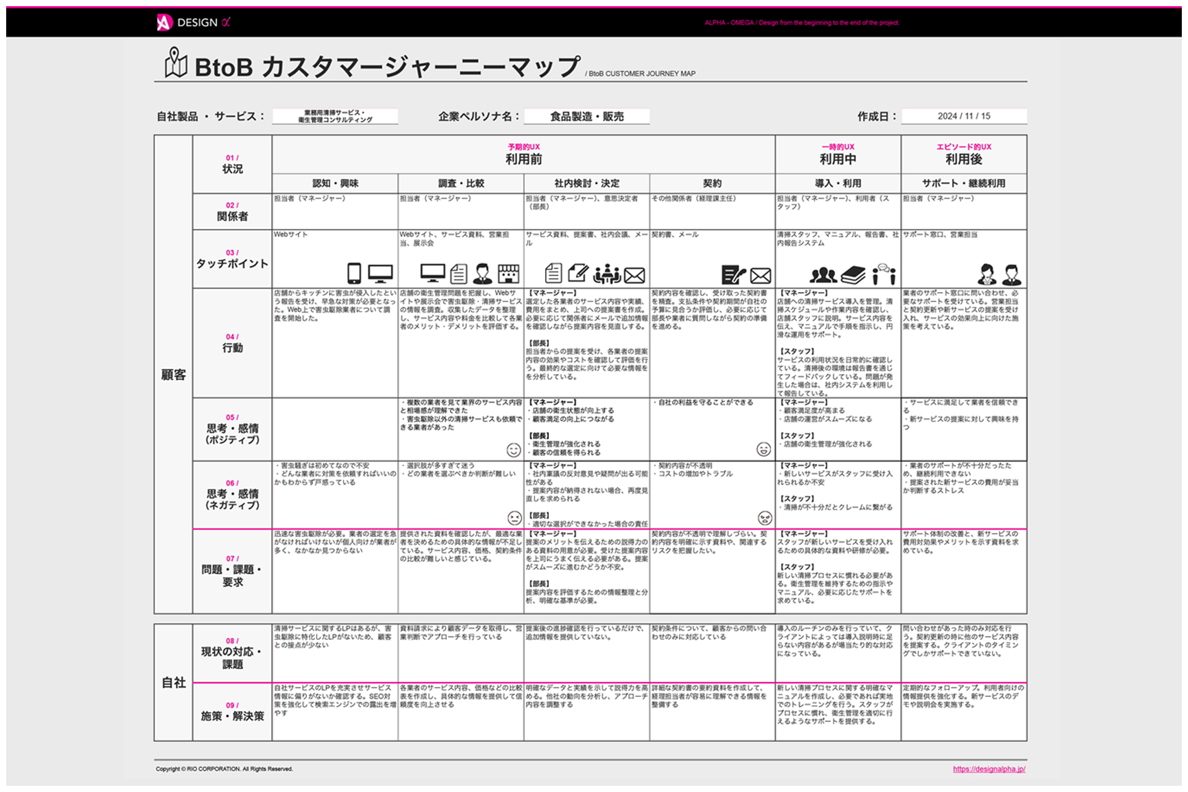
Task: Click the contract signing icon in 契約
Action: (734, 274)
